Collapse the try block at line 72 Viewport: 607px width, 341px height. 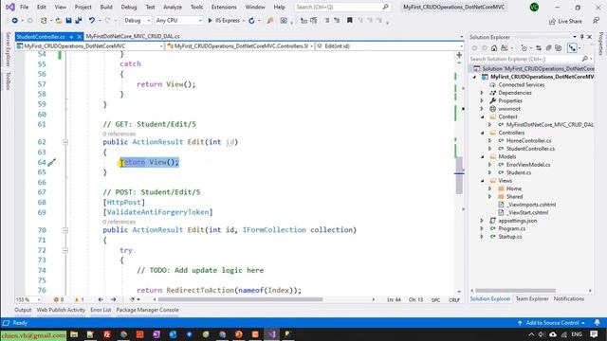(x=65, y=250)
